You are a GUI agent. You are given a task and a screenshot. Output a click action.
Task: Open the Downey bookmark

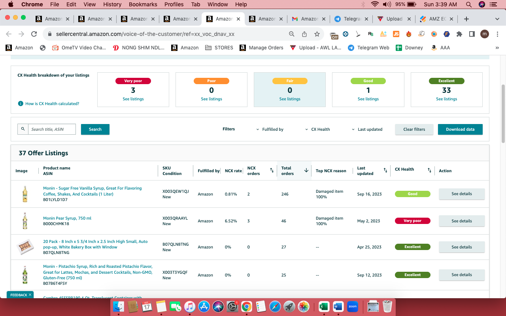(x=410, y=47)
